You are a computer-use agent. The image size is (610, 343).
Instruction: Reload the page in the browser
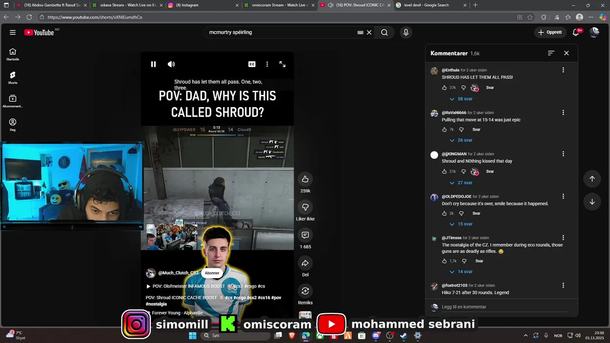coord(29,17)
